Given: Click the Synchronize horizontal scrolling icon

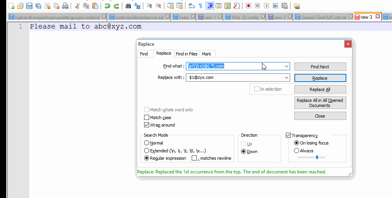Looking at the screenshot, I should point(180,6).
